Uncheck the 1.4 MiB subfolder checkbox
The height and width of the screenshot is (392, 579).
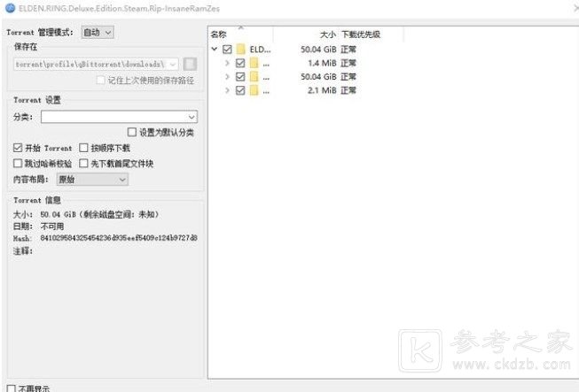click(x=240, y=63)
